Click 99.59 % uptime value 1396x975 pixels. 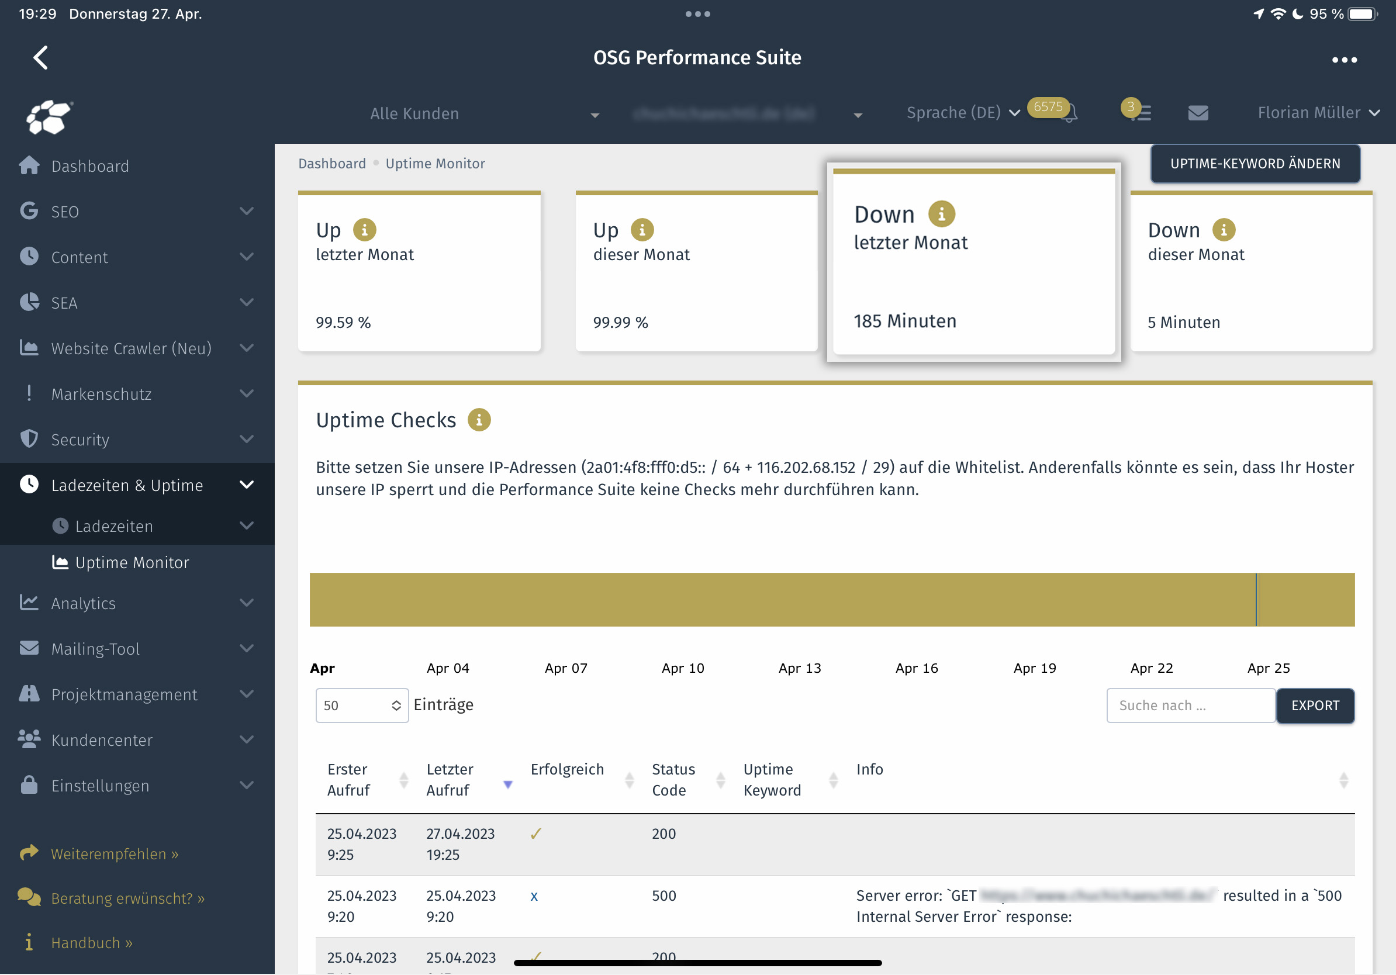point(343,322)
